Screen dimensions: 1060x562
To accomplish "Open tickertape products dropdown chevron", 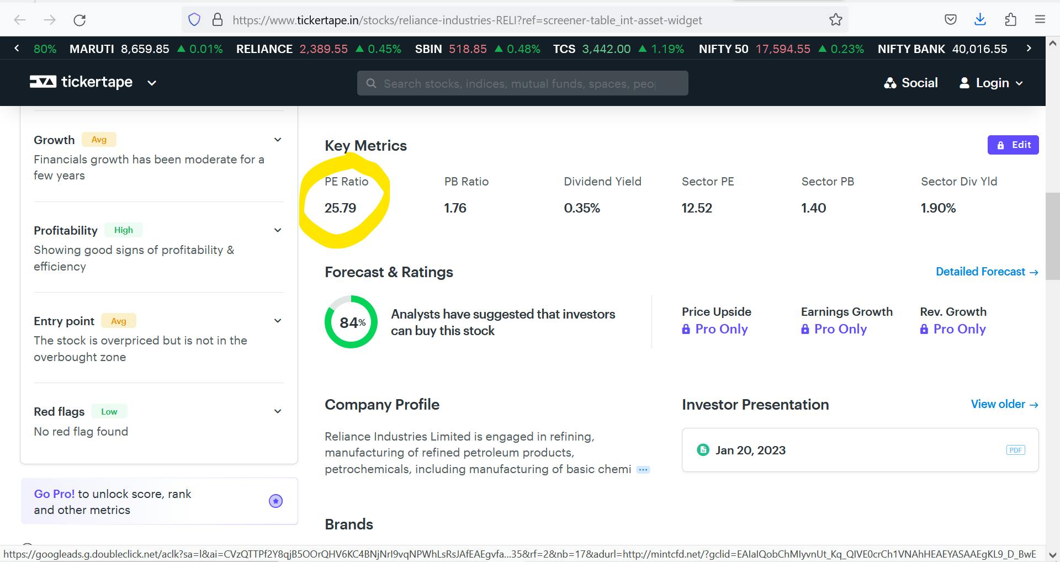I will pos(152,83).
